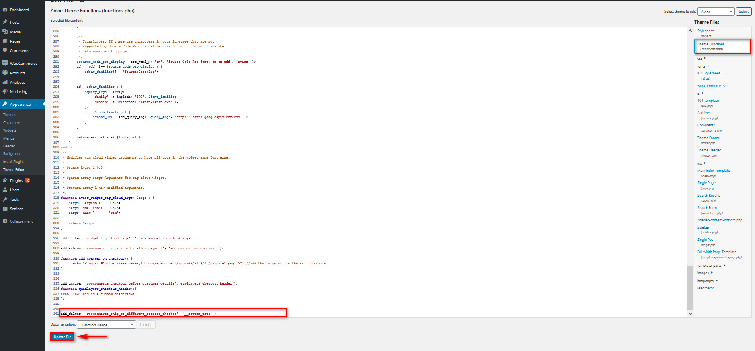
Task: Click the Settings icon in admin menu
Action: tap(5, 209)
